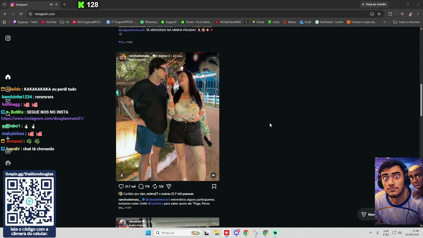
Task: Open the @wagnerbarbosafh mention link
Action: 132,30
